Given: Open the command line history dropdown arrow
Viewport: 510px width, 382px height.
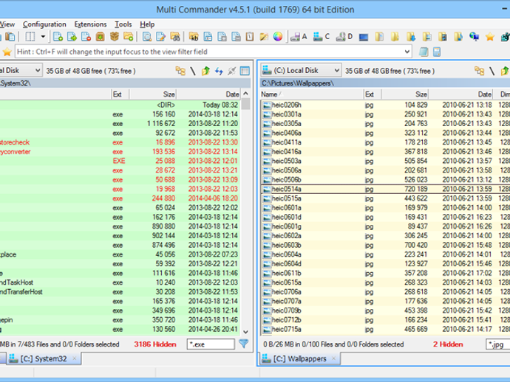Looking at the screenshot, I should click(407, 52).
